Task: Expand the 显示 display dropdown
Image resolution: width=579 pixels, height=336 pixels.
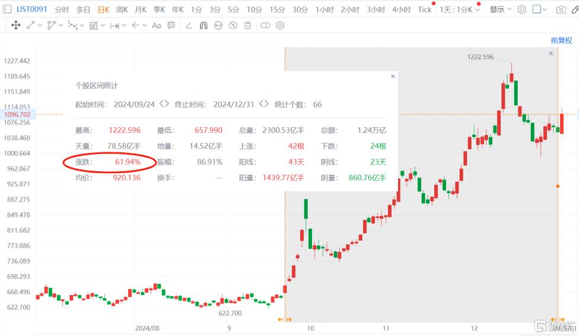Action: click(x=501, y=9)
